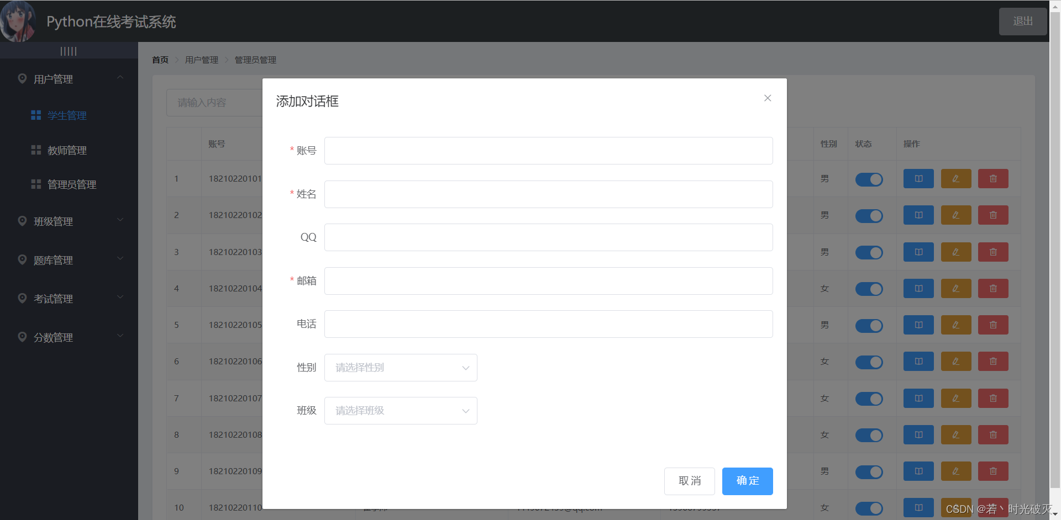Toggle the status switch for row 4
The height and width of the screenshot is (520, 1061).
(869, 289)
